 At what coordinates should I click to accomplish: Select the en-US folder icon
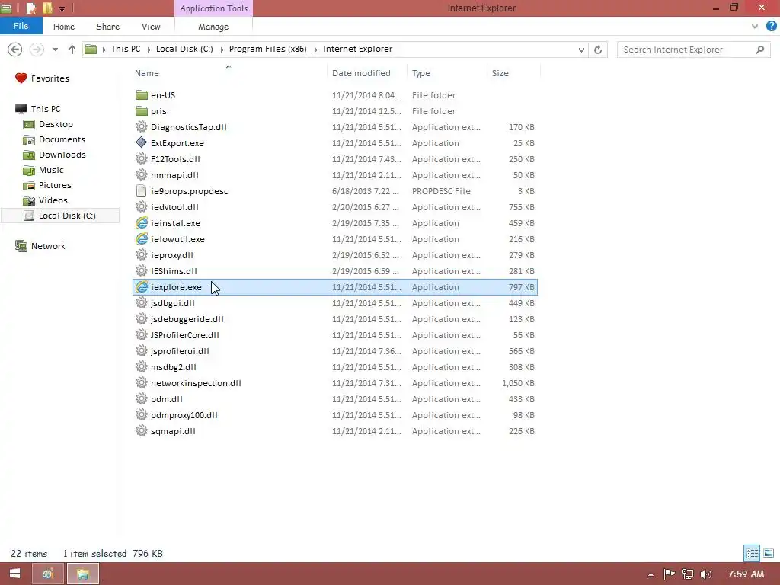click(x=142, y=95)
